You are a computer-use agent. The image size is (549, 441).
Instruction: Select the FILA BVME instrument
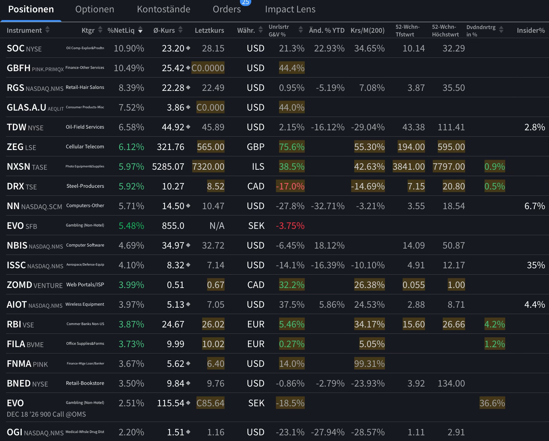click(x=25, y=344)
